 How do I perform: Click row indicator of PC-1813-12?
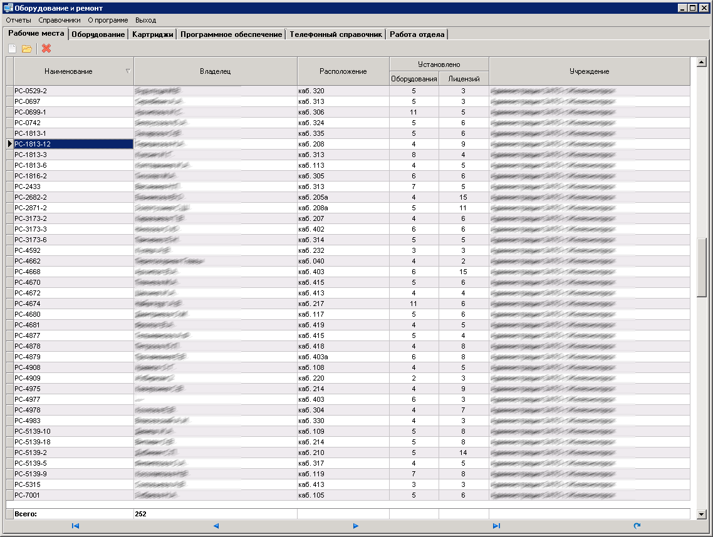pyautogui.click(x=10, y=144)
